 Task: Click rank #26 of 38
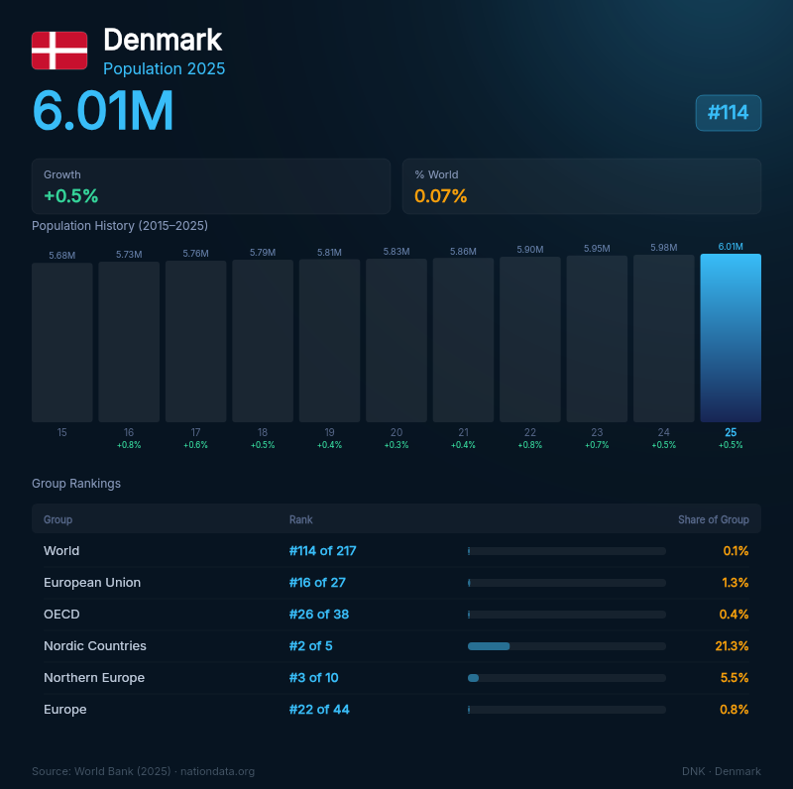coord(319,614)
